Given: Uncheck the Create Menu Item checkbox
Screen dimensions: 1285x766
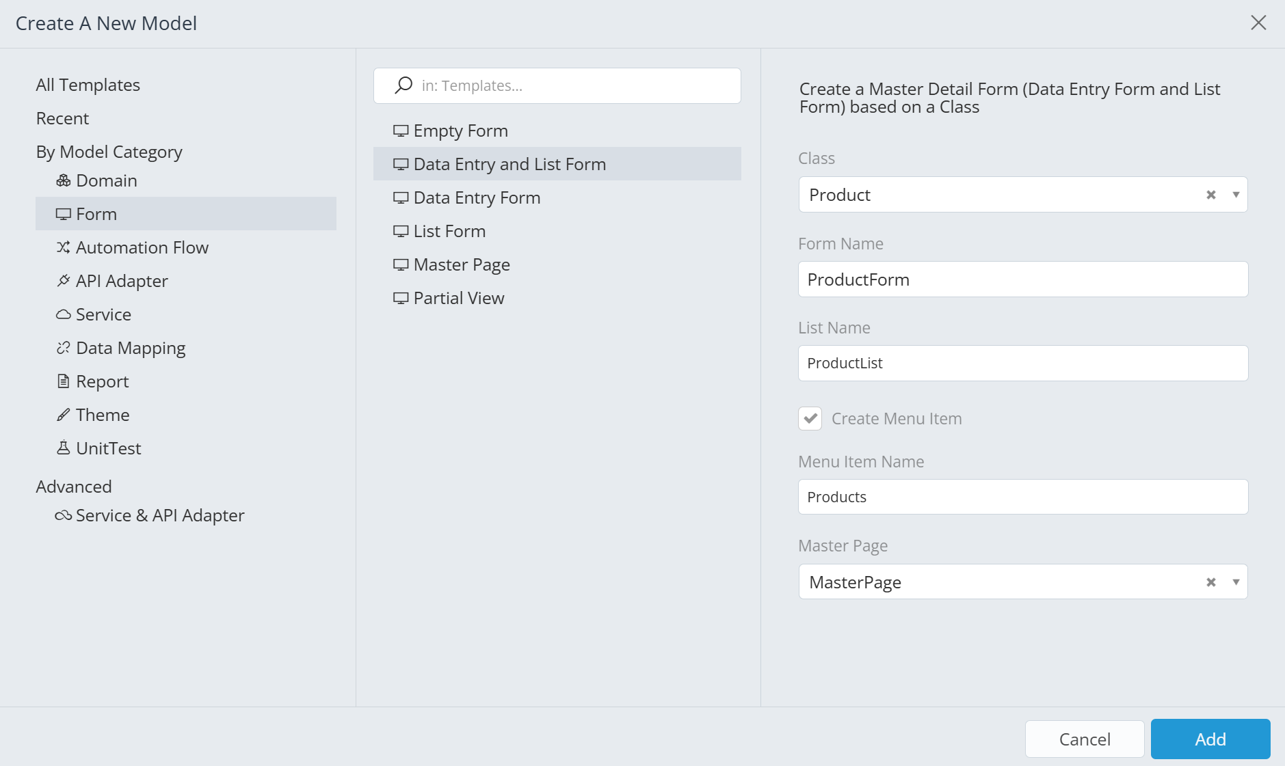Looking at the screenshot, I should (810, 418).
